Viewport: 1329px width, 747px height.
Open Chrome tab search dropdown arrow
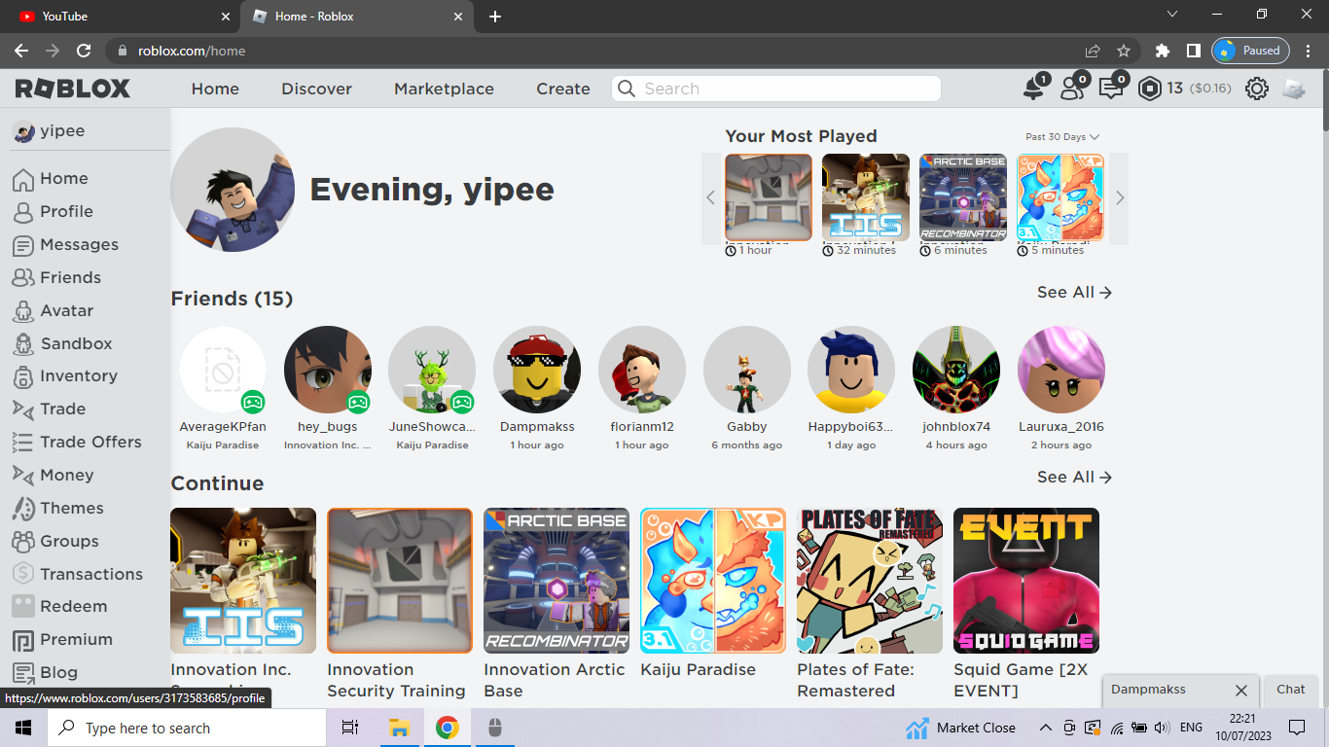click(1172, 15)
